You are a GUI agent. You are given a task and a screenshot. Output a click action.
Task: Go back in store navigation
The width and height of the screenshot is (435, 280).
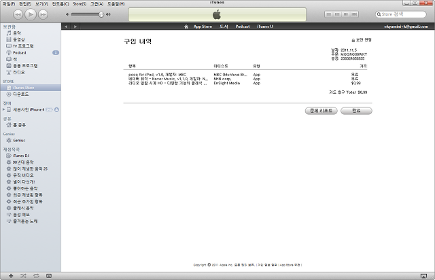[66, 27]
